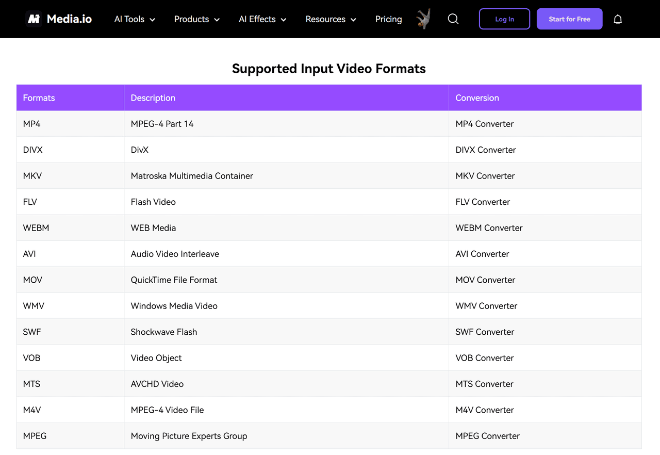The height and width of the screenshot is (455, 660).
Task: Select the M4V format cell
Action: 70,410
